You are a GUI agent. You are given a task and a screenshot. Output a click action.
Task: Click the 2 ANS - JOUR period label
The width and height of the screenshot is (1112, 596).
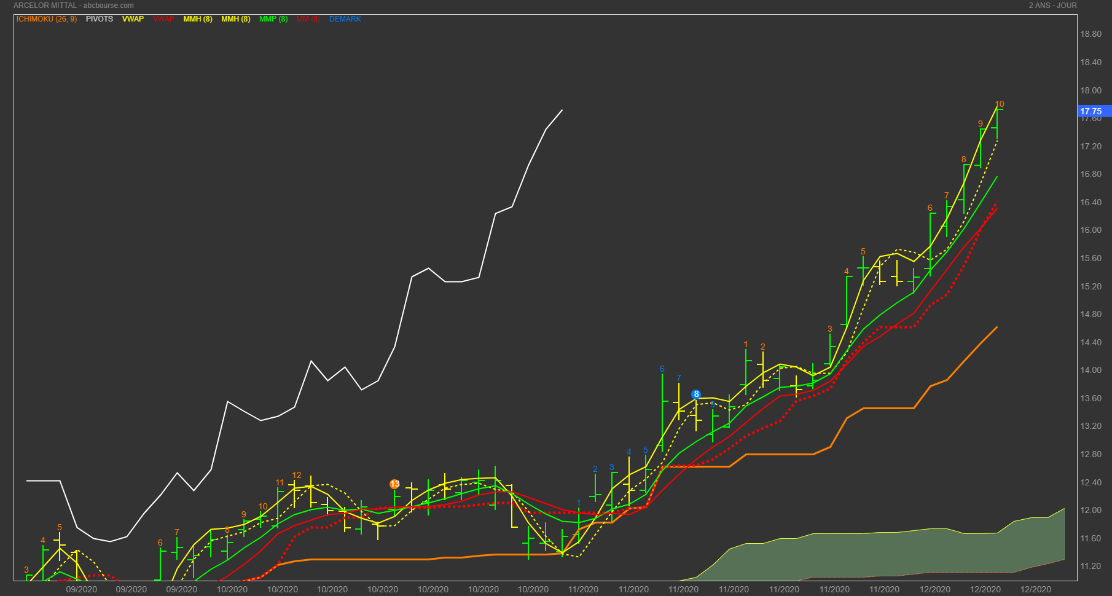[x=1053, y=6]
